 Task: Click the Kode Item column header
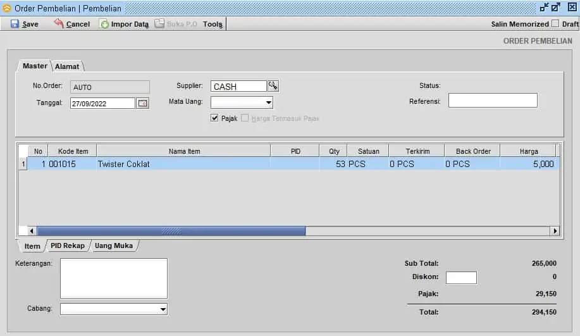pyautogui.click(x=73, y=151)
